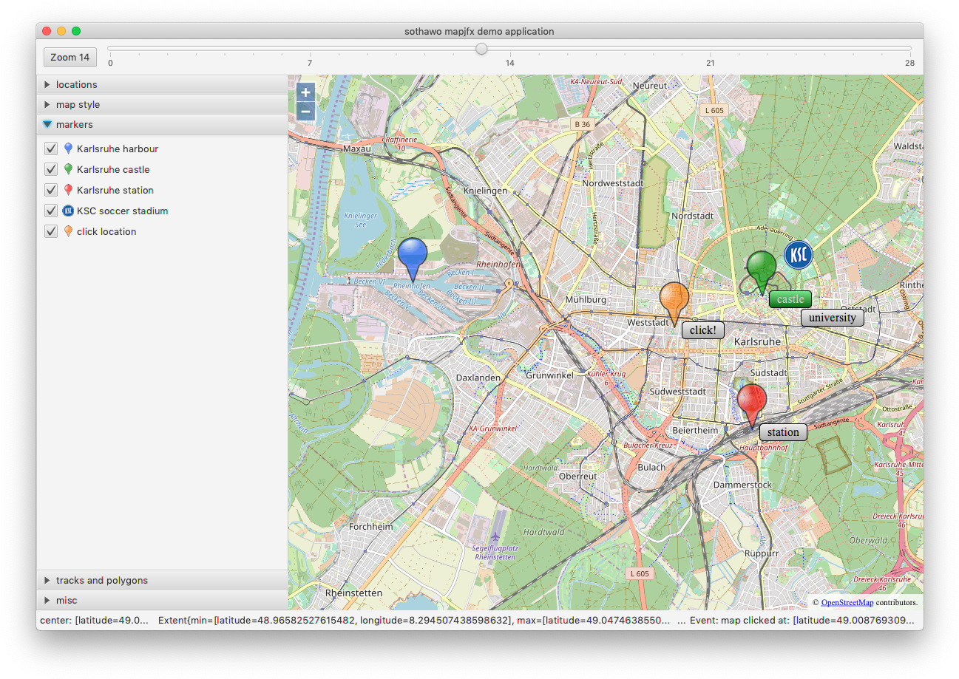Collapse the markers pane

(162, 124)
